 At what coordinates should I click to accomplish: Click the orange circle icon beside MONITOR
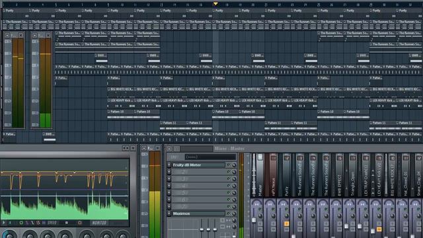point(80,223)
